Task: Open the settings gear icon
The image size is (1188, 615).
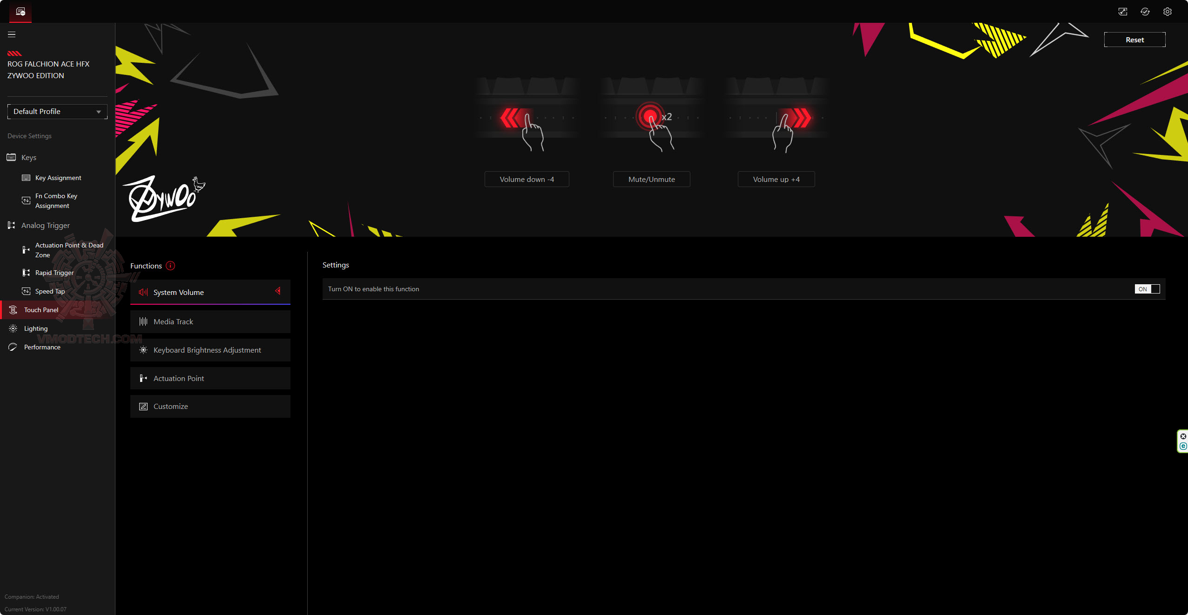Action: [1167, 12]
